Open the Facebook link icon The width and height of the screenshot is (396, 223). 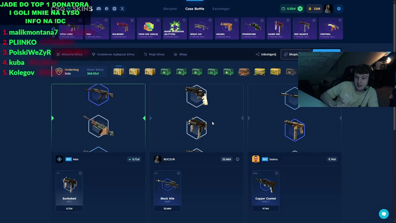pos(106,9)
